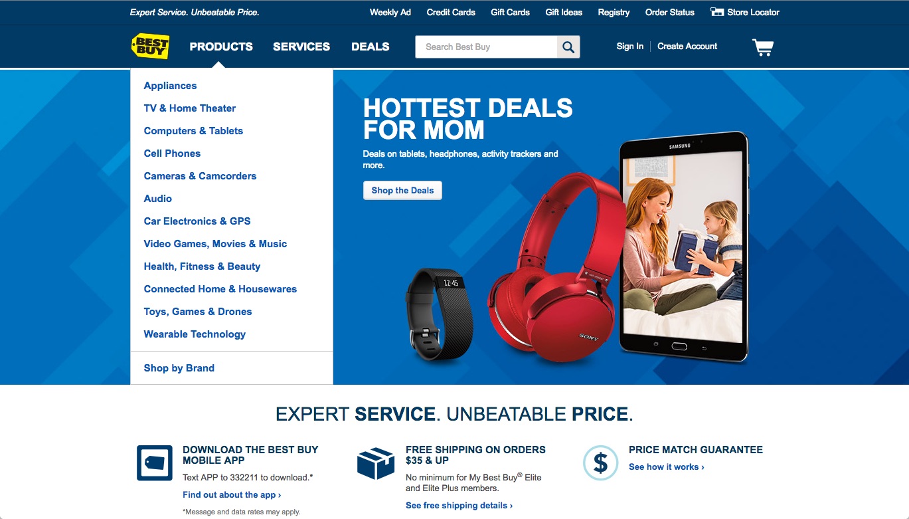Image resolution: width=909 pixels, height=519 pixels.
Task: Click the dollar sign price match icon
Action: pyautogui.click(x=600, y=463)
